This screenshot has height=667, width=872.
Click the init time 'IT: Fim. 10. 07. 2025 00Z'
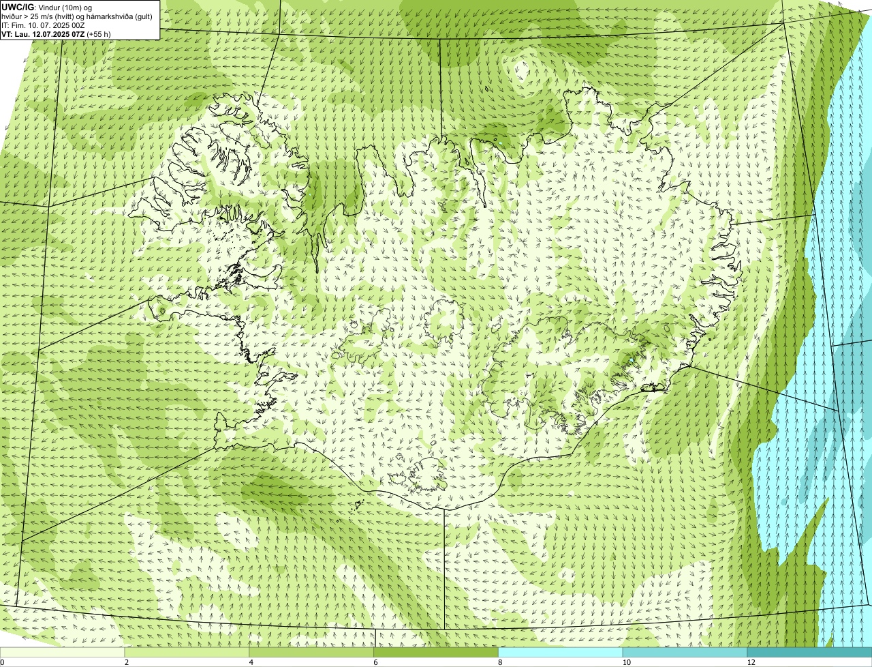(44, 25)
